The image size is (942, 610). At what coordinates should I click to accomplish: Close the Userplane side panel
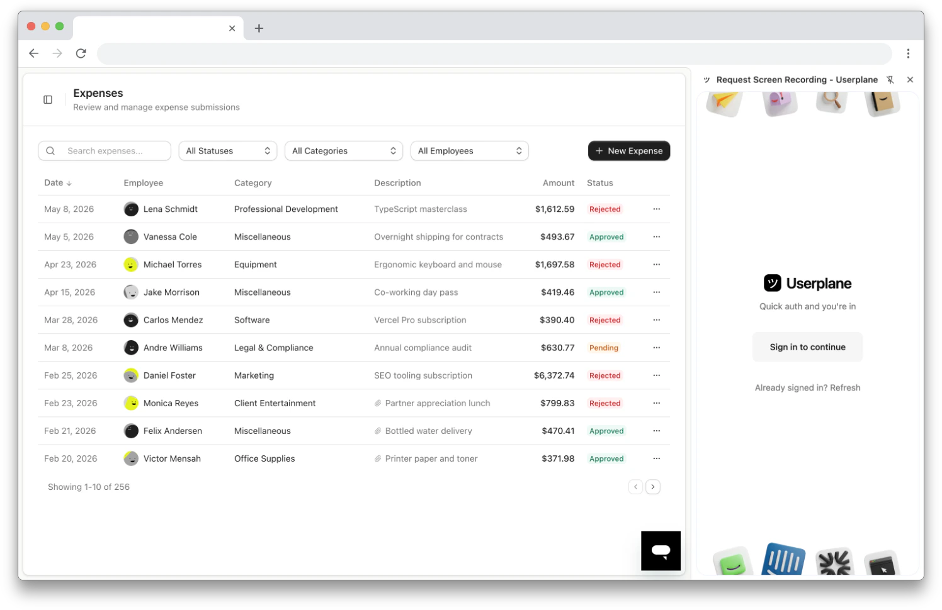(910, 80)
